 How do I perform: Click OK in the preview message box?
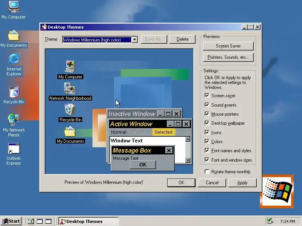[x=143, y=165]
